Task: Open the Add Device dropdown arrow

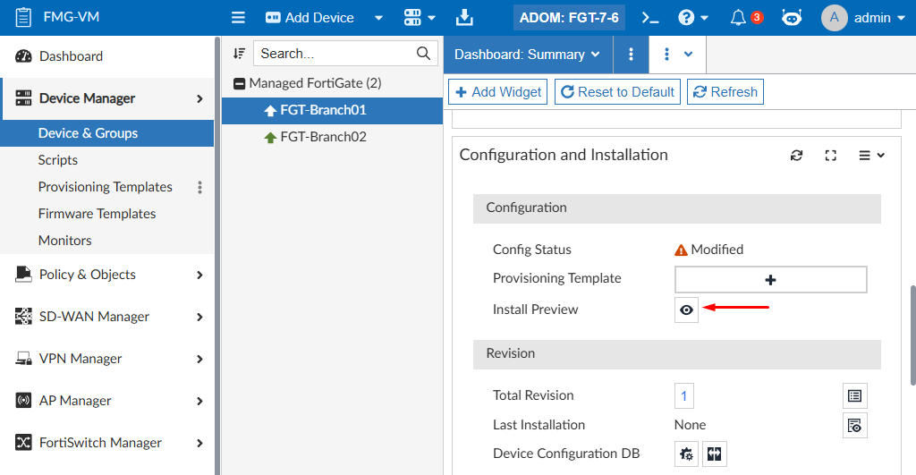Action: (378, 18)
